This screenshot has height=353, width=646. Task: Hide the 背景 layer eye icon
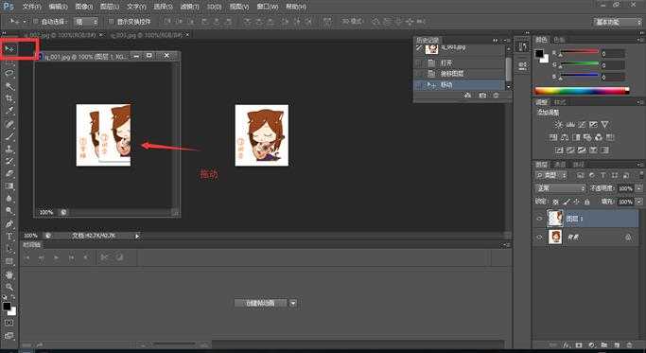pyautogui.click(x=539, y=238)
